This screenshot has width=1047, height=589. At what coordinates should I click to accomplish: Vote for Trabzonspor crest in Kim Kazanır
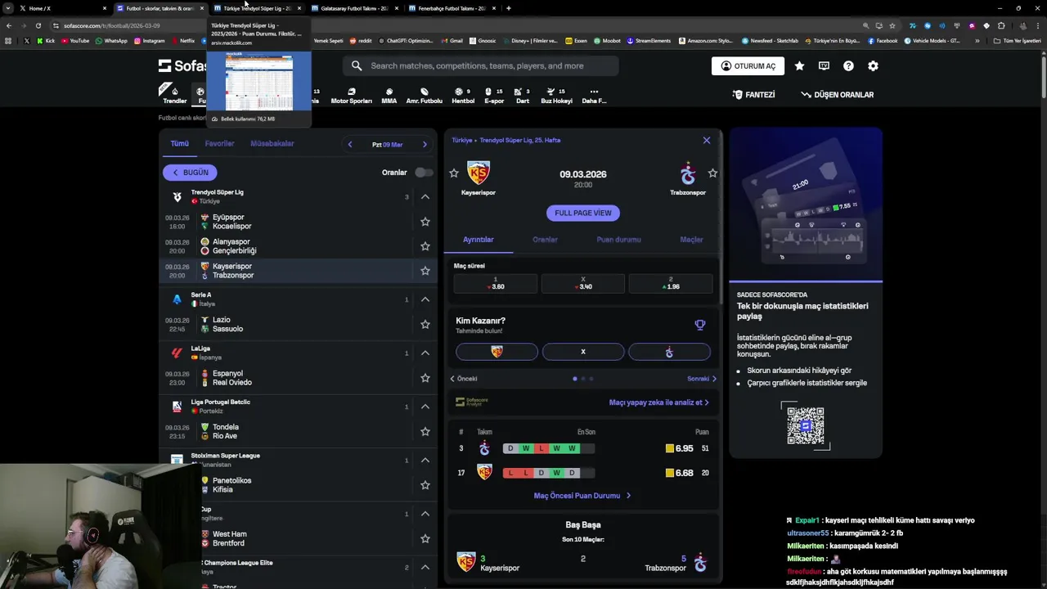[669, 352]
